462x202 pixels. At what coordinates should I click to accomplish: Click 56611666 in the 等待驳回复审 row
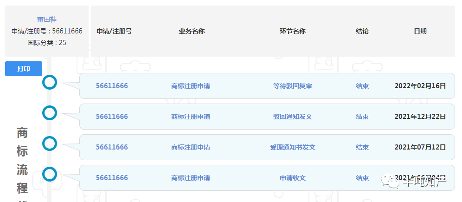(112, 86)
